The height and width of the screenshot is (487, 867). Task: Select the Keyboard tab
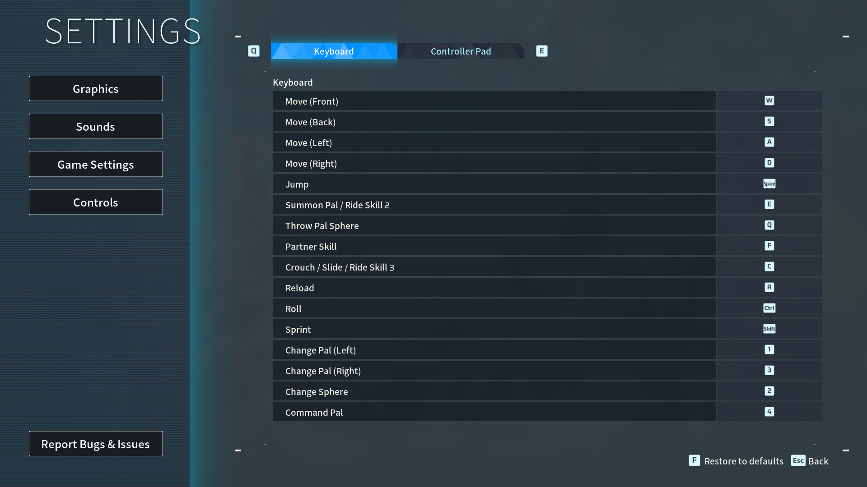tap(334, 51)
